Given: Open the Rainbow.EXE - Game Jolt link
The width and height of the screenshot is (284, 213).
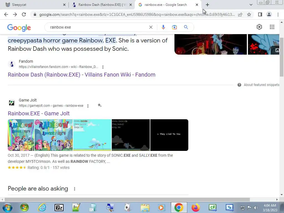Looking at the screenshot, I should 39,113.
